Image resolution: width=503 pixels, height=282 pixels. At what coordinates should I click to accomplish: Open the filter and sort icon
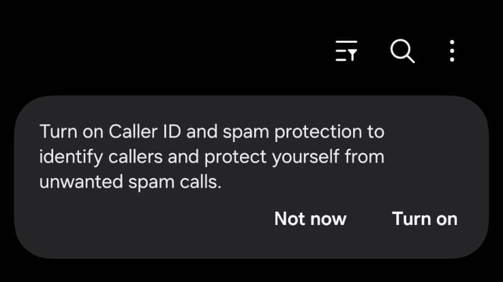tap(346, 51)
